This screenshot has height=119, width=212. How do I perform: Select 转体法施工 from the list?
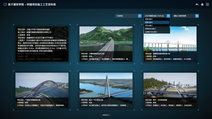point(157,25)
